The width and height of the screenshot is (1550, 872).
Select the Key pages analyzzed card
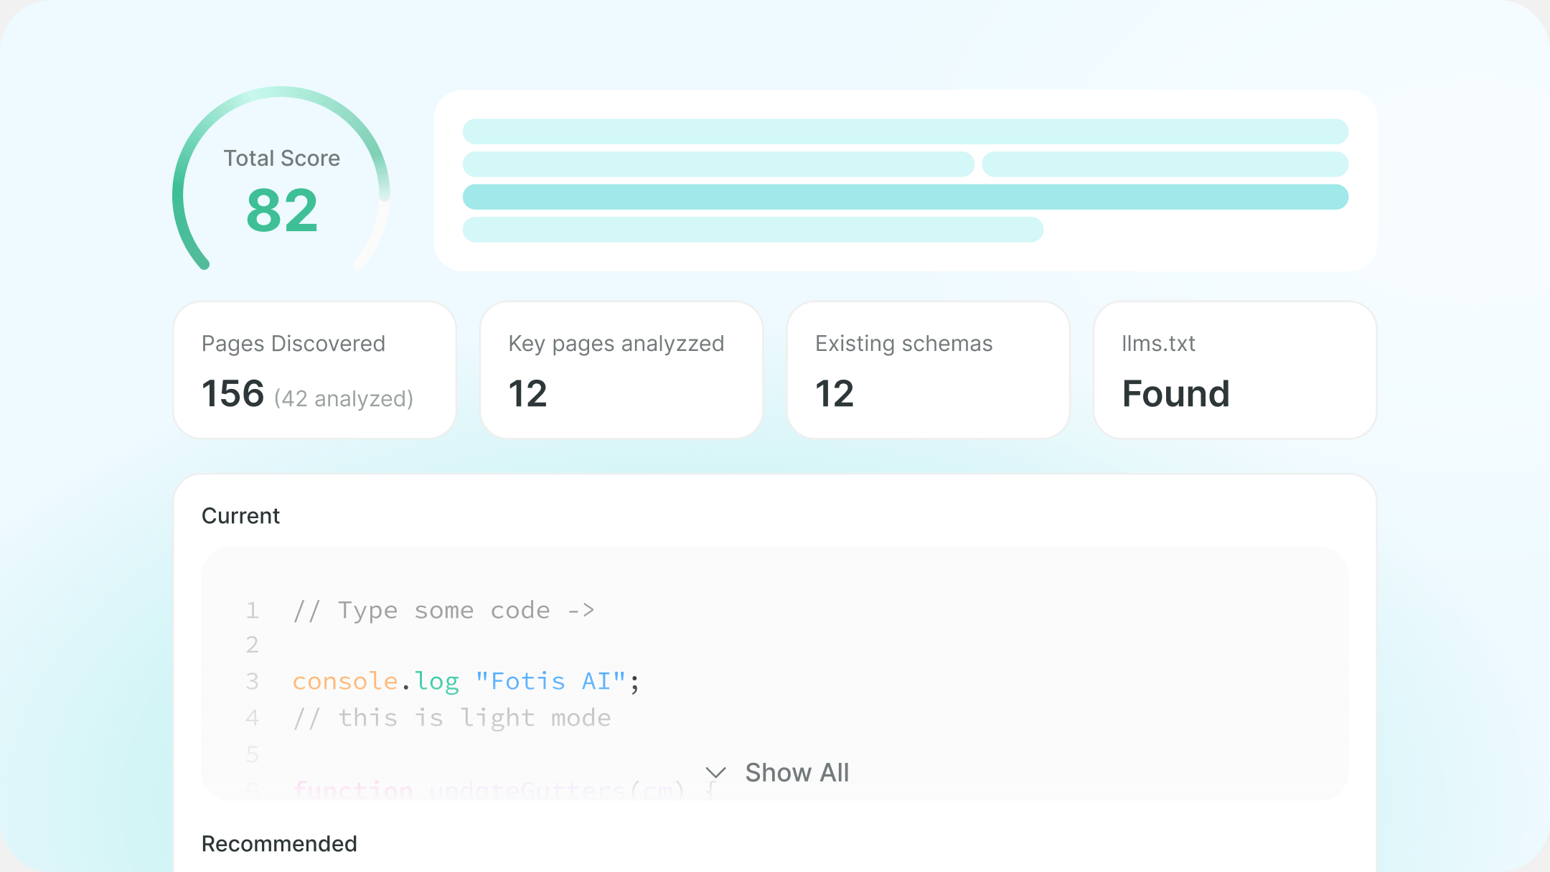pos(621,370)
